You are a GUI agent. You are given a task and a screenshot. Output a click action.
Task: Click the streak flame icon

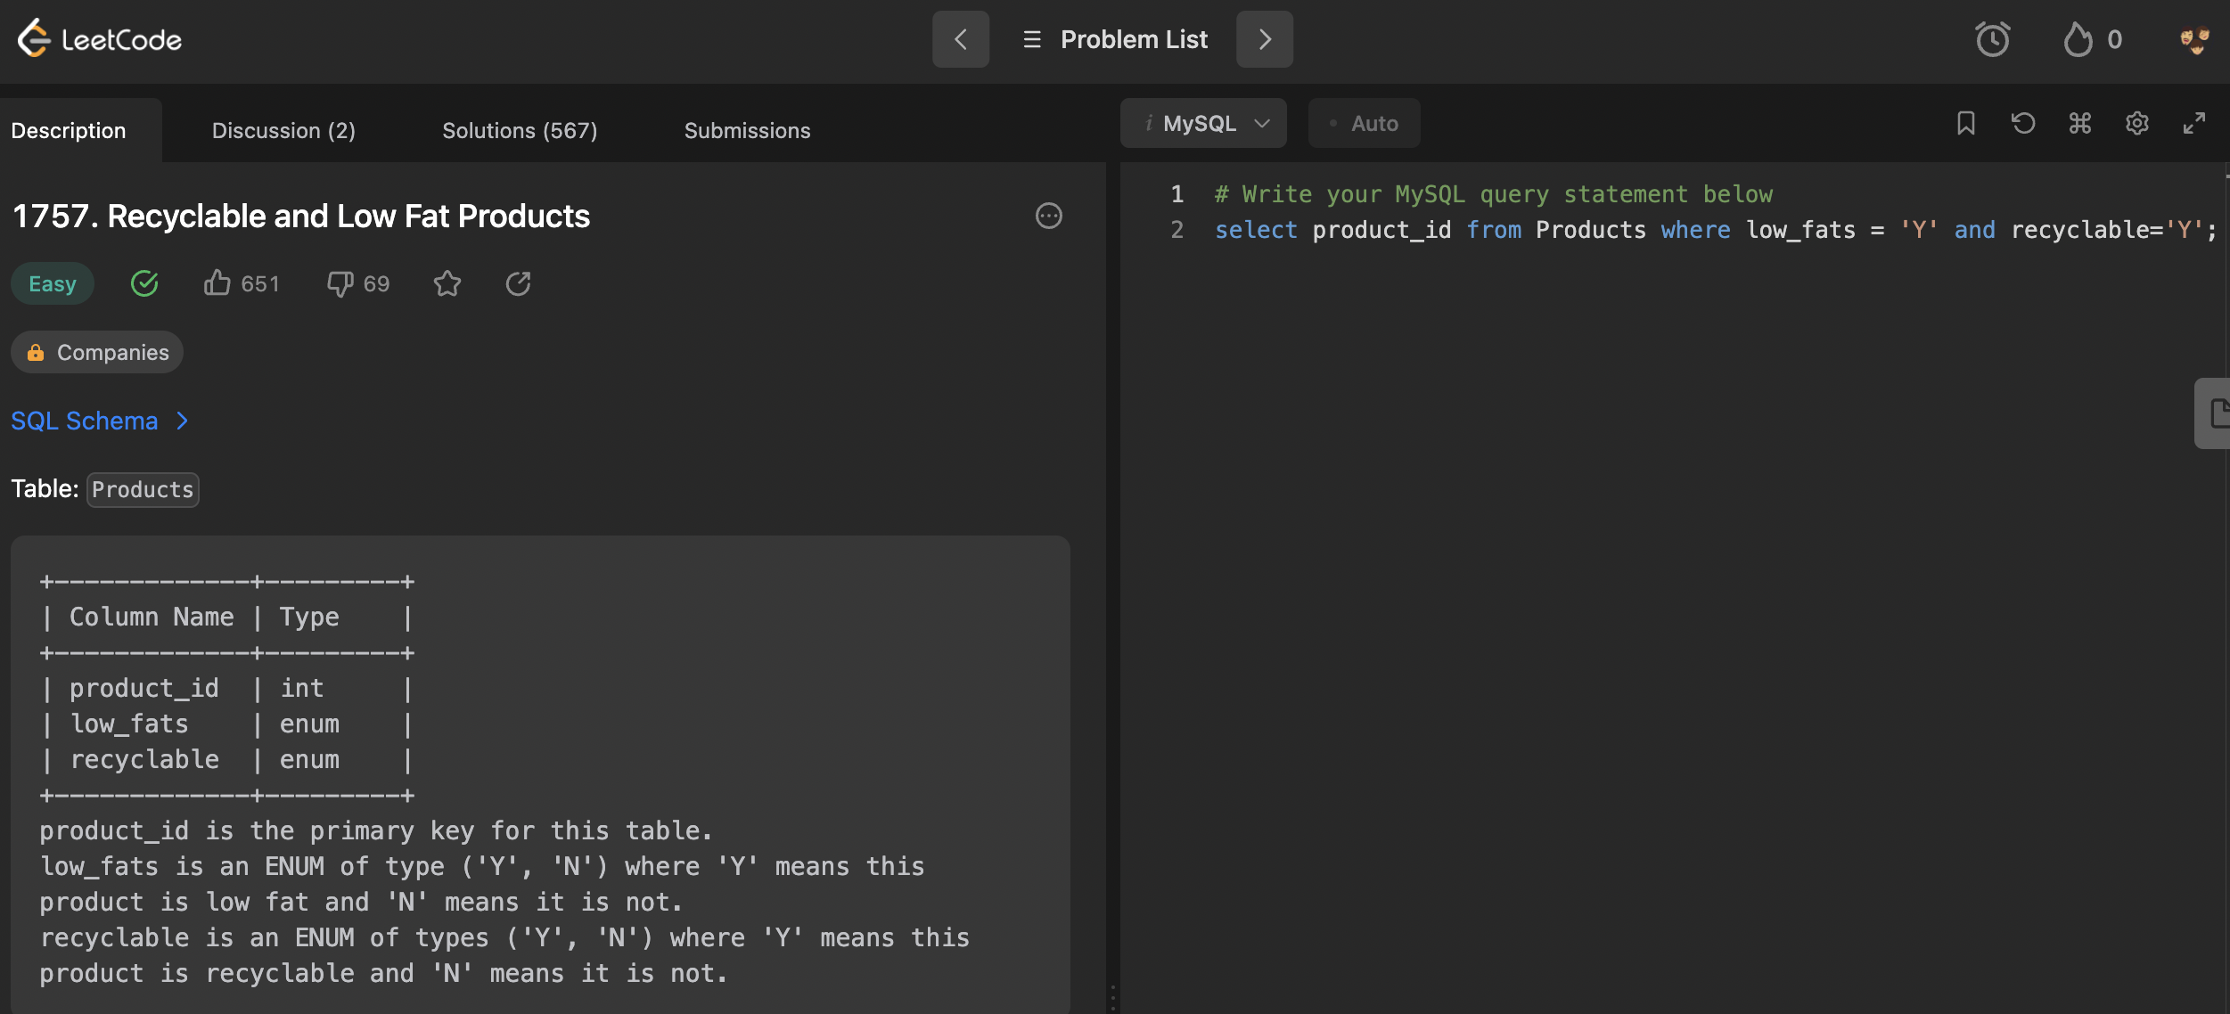point(2078,39)
